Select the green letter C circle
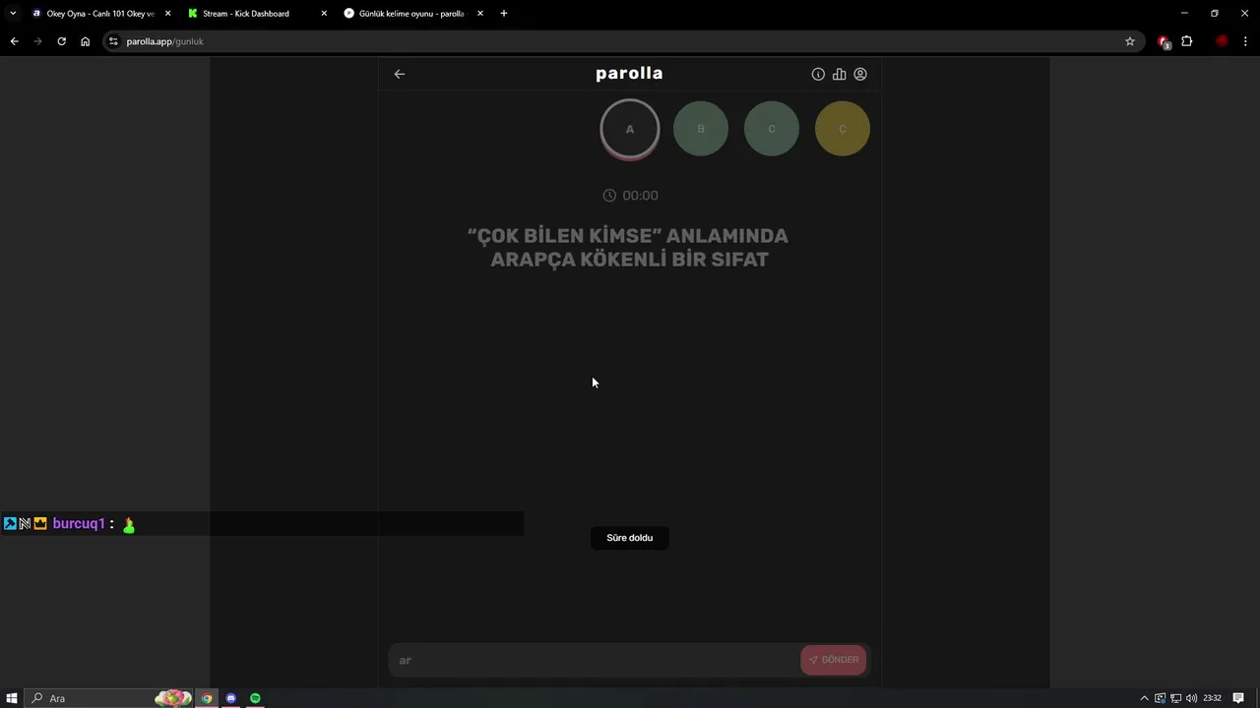 [772, 129]
